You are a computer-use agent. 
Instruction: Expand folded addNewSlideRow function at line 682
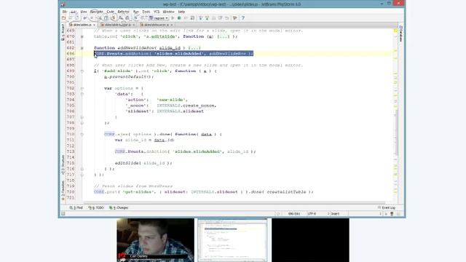82,48
